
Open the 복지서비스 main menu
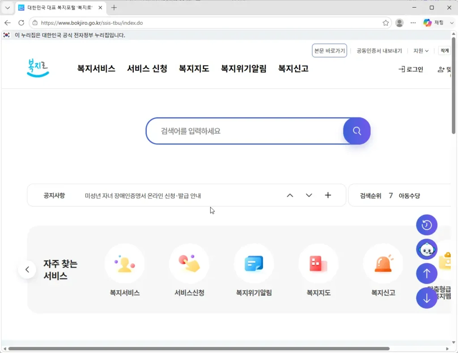point(96,68)
